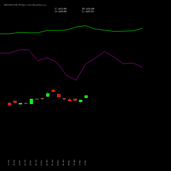
Task: Click the flat green candlestick for 24 Feb
Action: pos(26,103)
